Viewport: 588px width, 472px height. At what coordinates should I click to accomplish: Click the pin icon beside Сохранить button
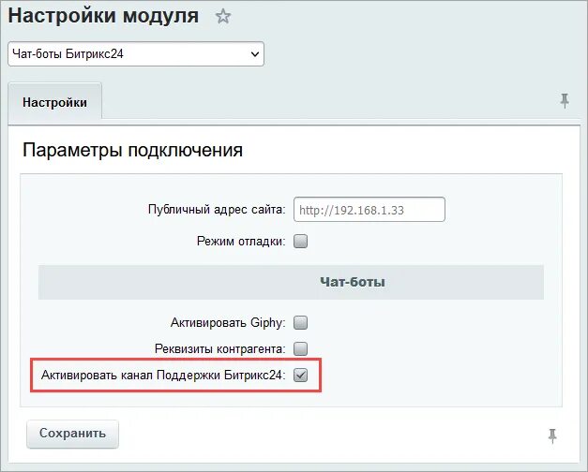552,436
